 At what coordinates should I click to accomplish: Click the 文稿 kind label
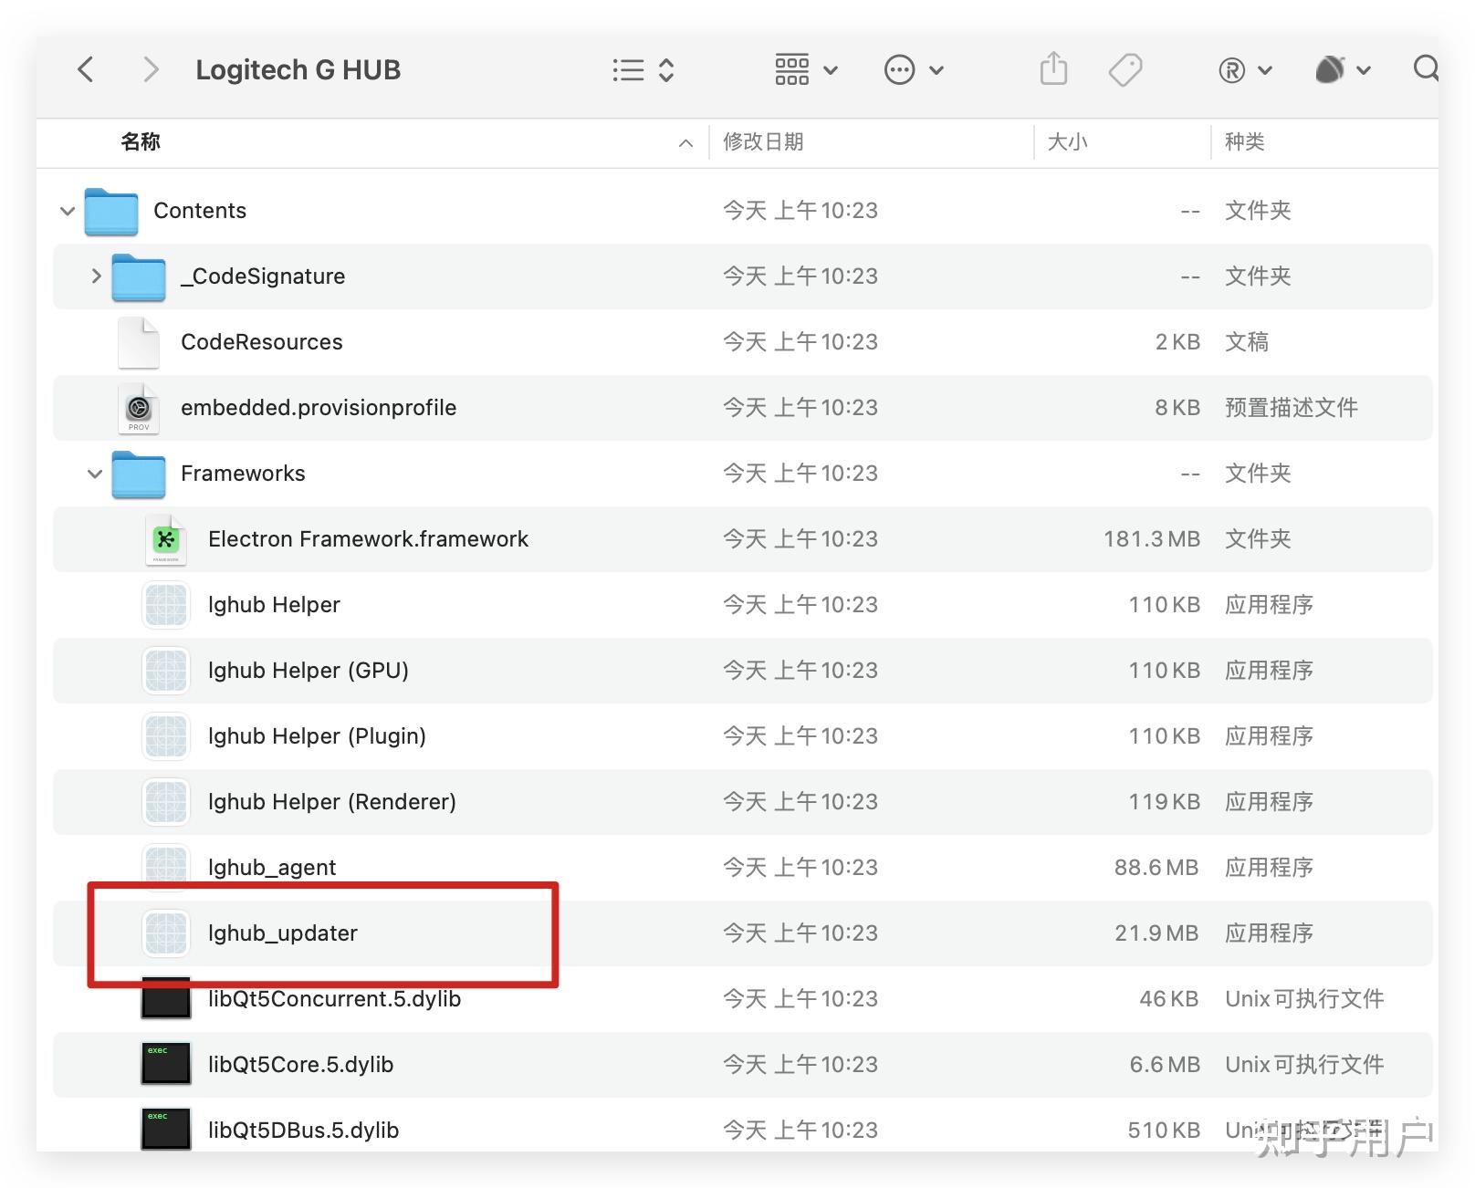point(1247,342)
